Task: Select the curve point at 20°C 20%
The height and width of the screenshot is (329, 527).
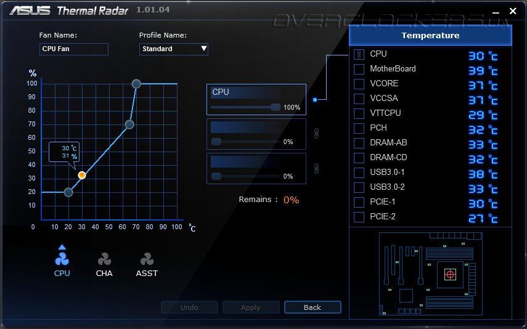Action: coord(68,192)
